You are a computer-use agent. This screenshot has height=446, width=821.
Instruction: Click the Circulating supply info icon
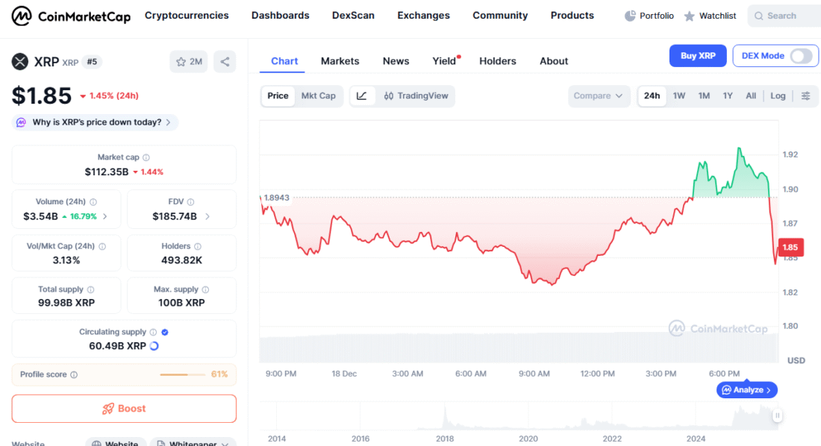pyautogui.click(x=153, y=333)
